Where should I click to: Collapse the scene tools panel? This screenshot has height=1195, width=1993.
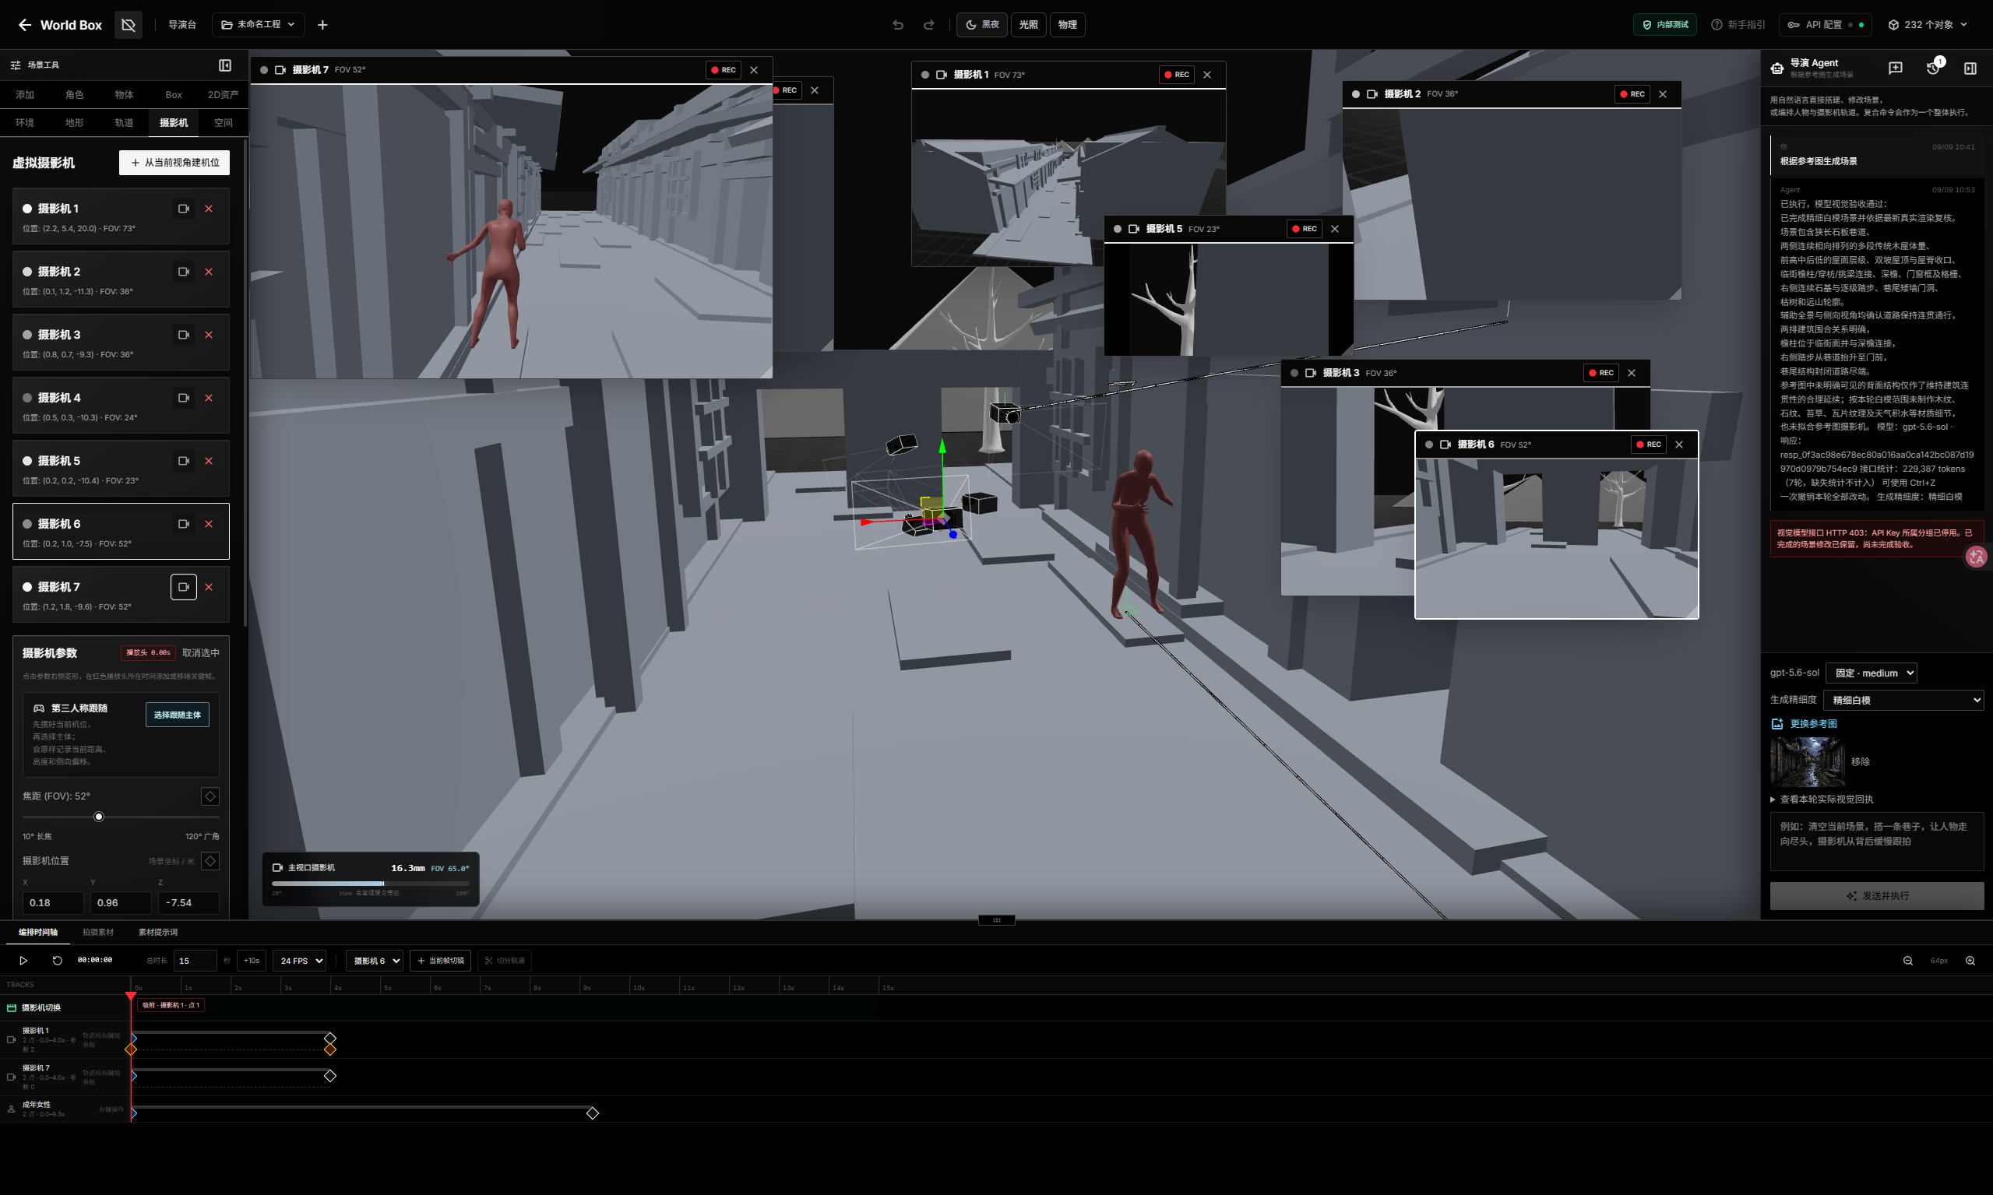[225, 65]
